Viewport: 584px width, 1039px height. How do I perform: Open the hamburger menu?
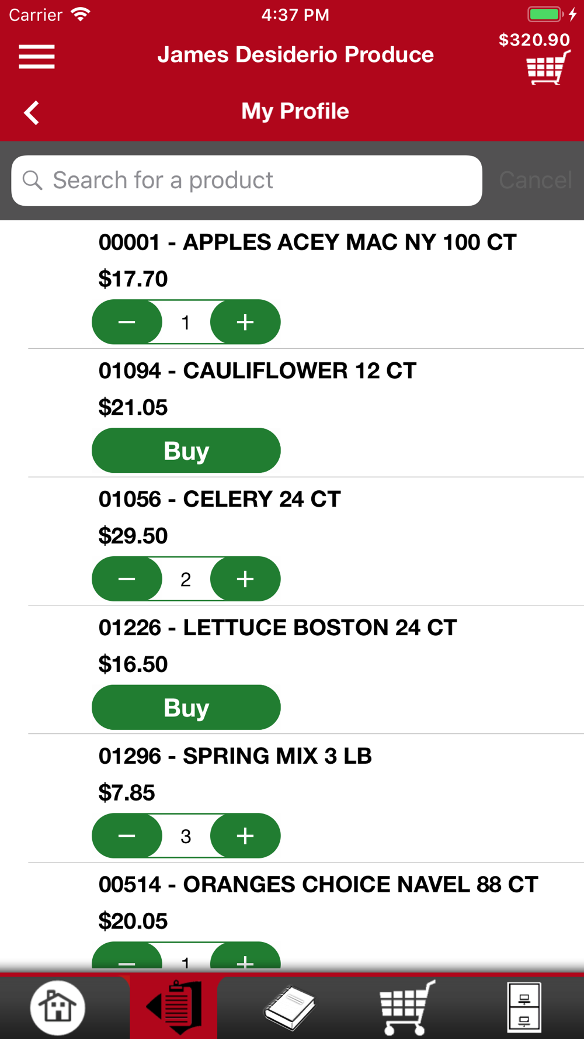[x=36, y=57]
